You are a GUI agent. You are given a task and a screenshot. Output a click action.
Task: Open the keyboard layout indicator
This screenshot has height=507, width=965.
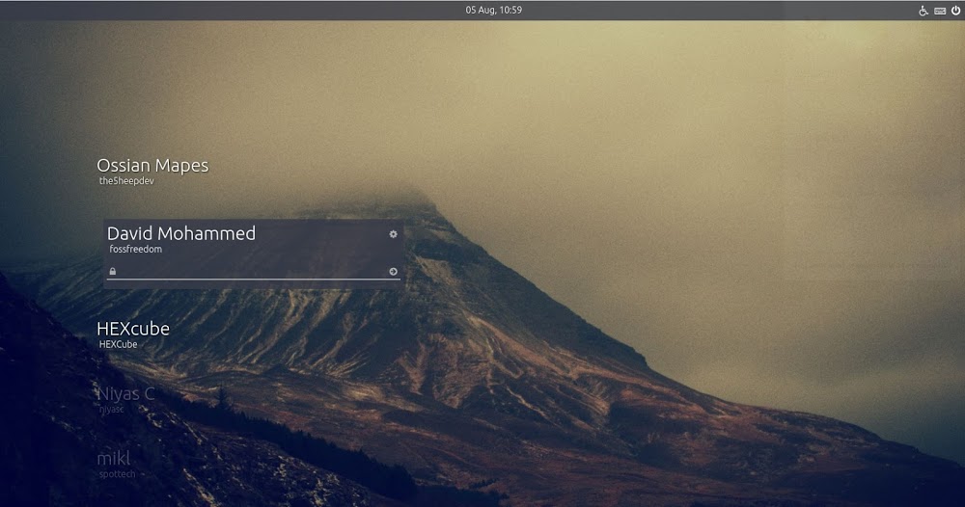pos(939,11)
